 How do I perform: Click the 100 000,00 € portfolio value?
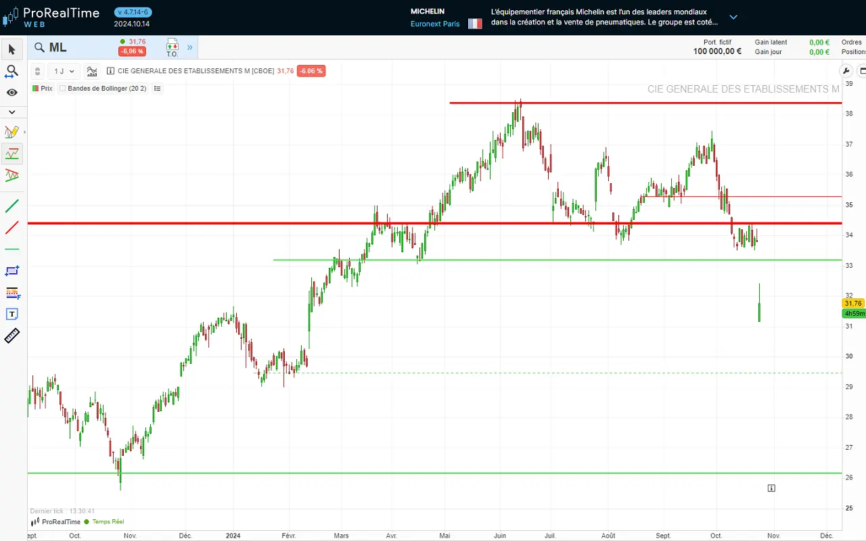point(717,51)
